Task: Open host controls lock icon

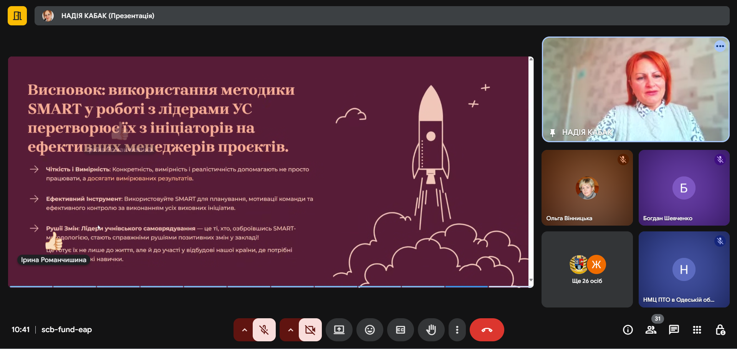Action: (x=720, y=330)
